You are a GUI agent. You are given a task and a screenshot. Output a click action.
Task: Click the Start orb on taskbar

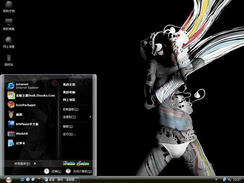point(9,180)
